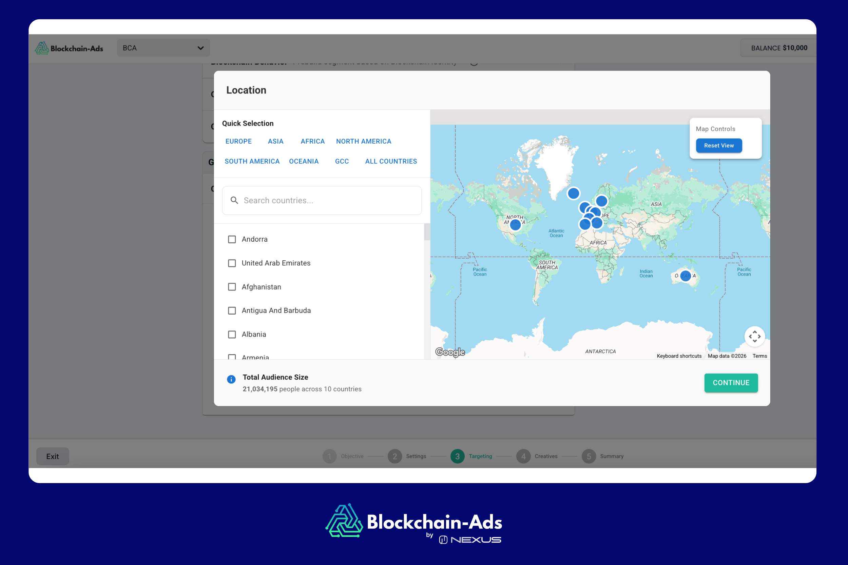848x565 pixels.
Task: Click the CONTINUE button
Action: click(x=731, y=383)
